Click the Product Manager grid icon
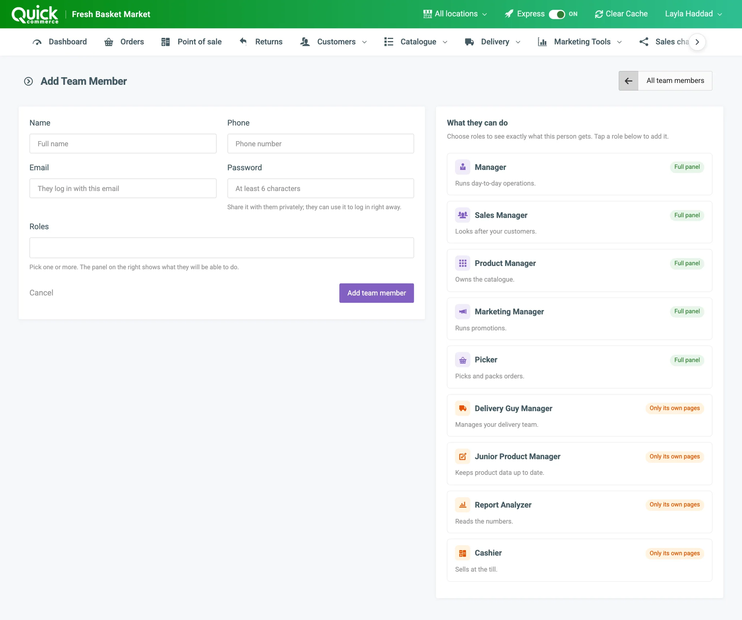This screenshot has width=742, height=620. point(463,263)
